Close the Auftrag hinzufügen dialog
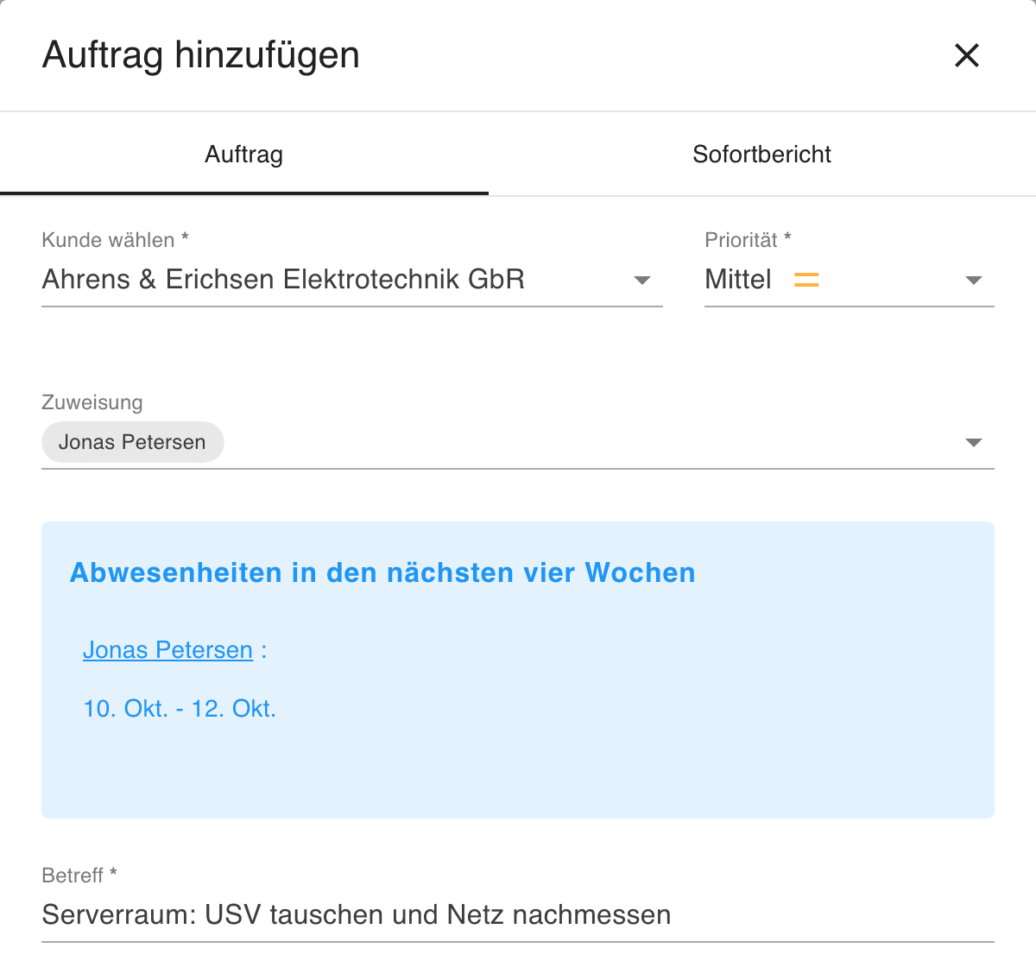The height and width of the screenshot is (967, 1036). (967, 55)
